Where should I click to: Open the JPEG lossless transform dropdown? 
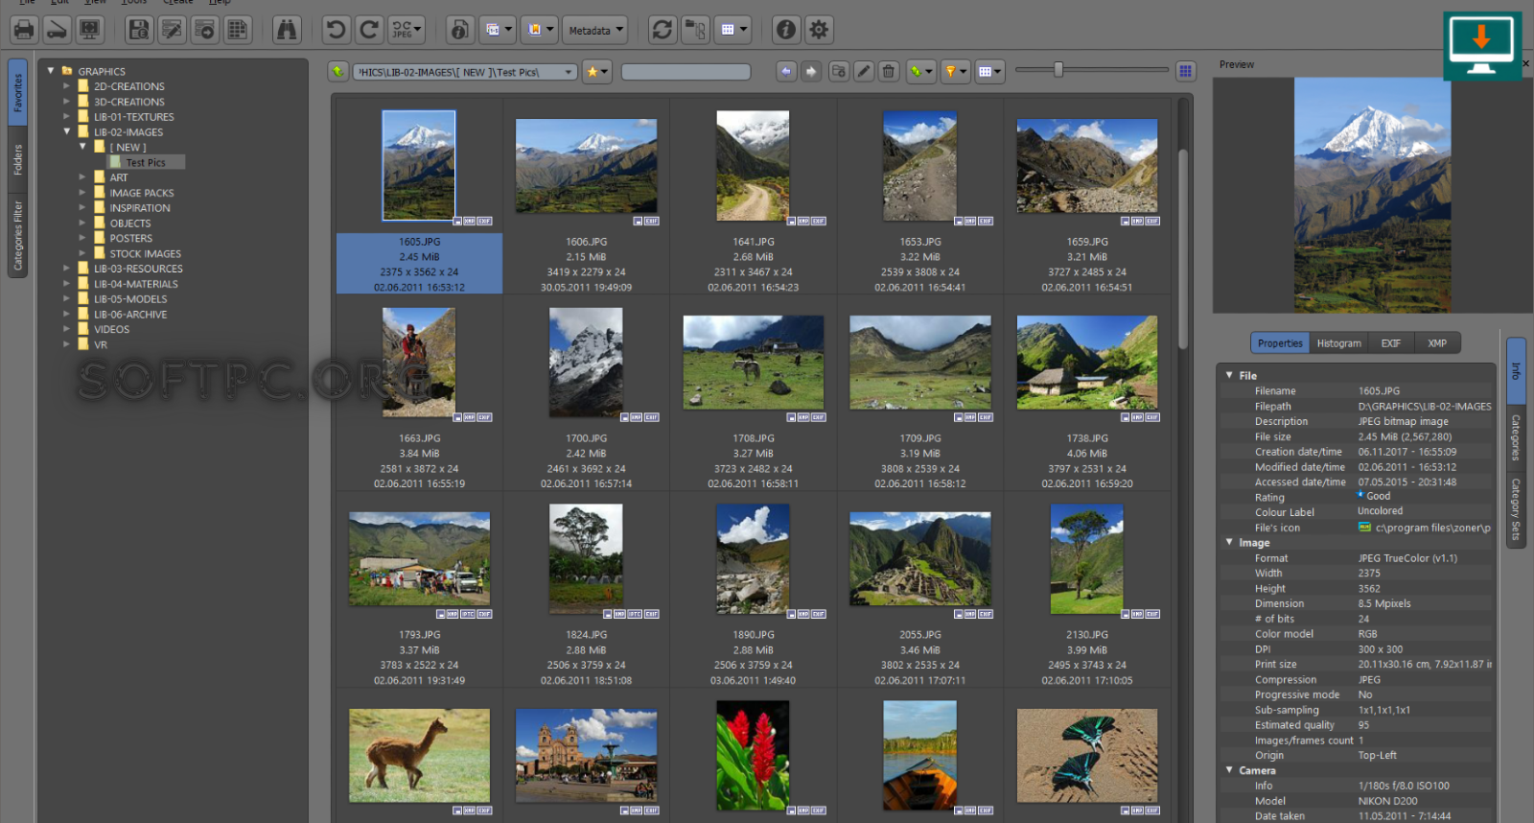point(407,30)
